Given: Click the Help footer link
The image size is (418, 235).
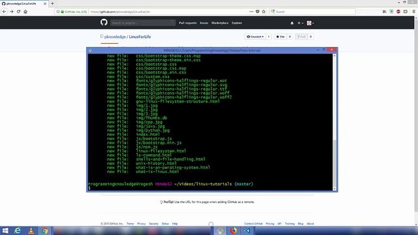Looking at the screenshot, I should (x=175, y=224).
